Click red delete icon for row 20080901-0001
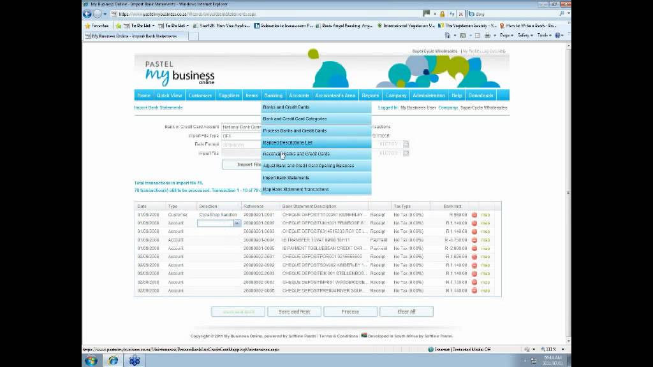This screenshot has width=653, height=367. 474,215
